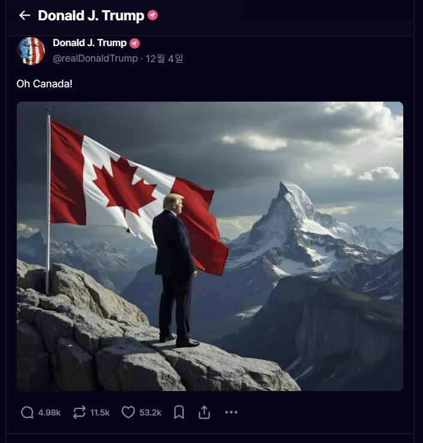The width and height of the screenshot is (423, 443).
Task: Click verified badge next to post author name
Action: (x=135, y=43)
